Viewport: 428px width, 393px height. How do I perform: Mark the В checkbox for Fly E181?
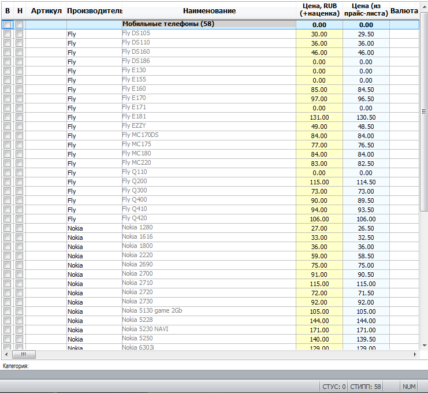[8, 117]
